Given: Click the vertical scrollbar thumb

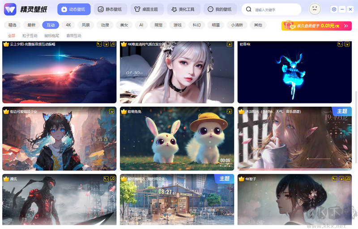Looking at the screenshot, I should point(356,127).
